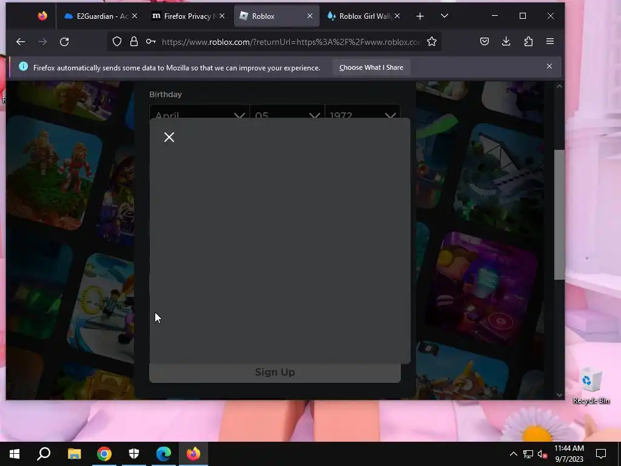Click the info icon in notification bar
The image size is (621, 466).
tap(24, 67)
